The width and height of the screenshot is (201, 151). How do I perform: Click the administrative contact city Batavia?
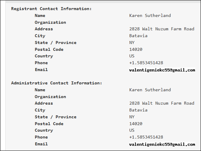138,110
